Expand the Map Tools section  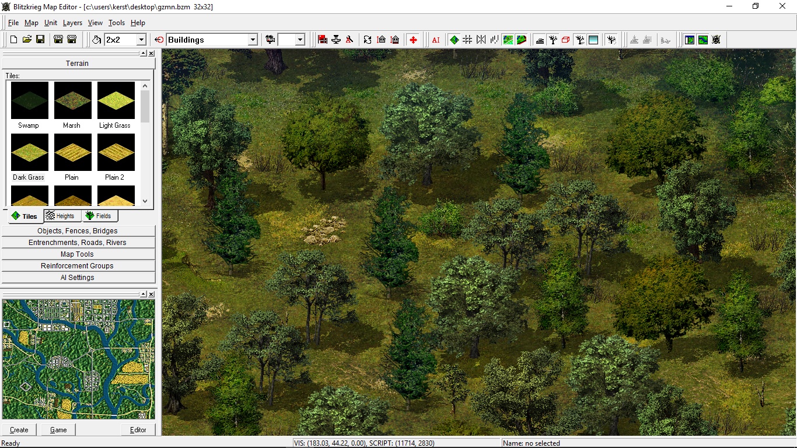(x=78, y=254)
